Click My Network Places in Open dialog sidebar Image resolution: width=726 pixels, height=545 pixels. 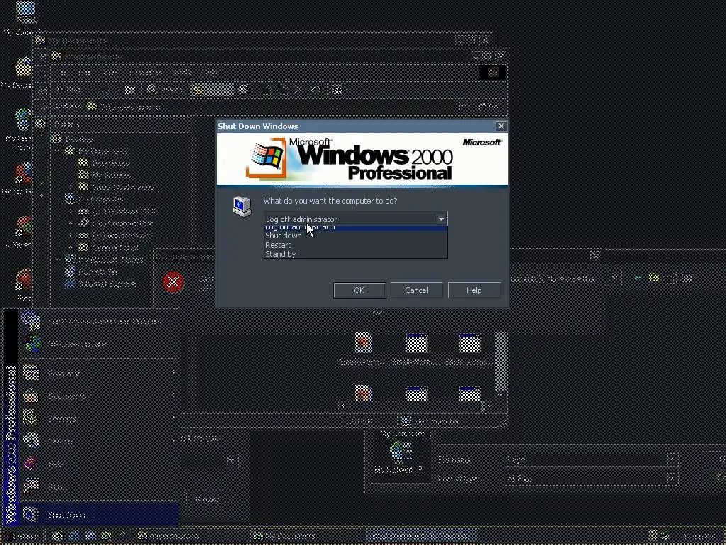400,458
